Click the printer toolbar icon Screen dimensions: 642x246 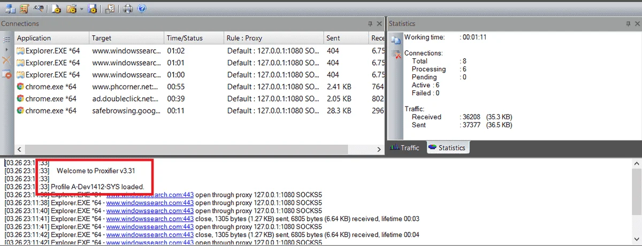pyautogui.click(x=128, y=9)
